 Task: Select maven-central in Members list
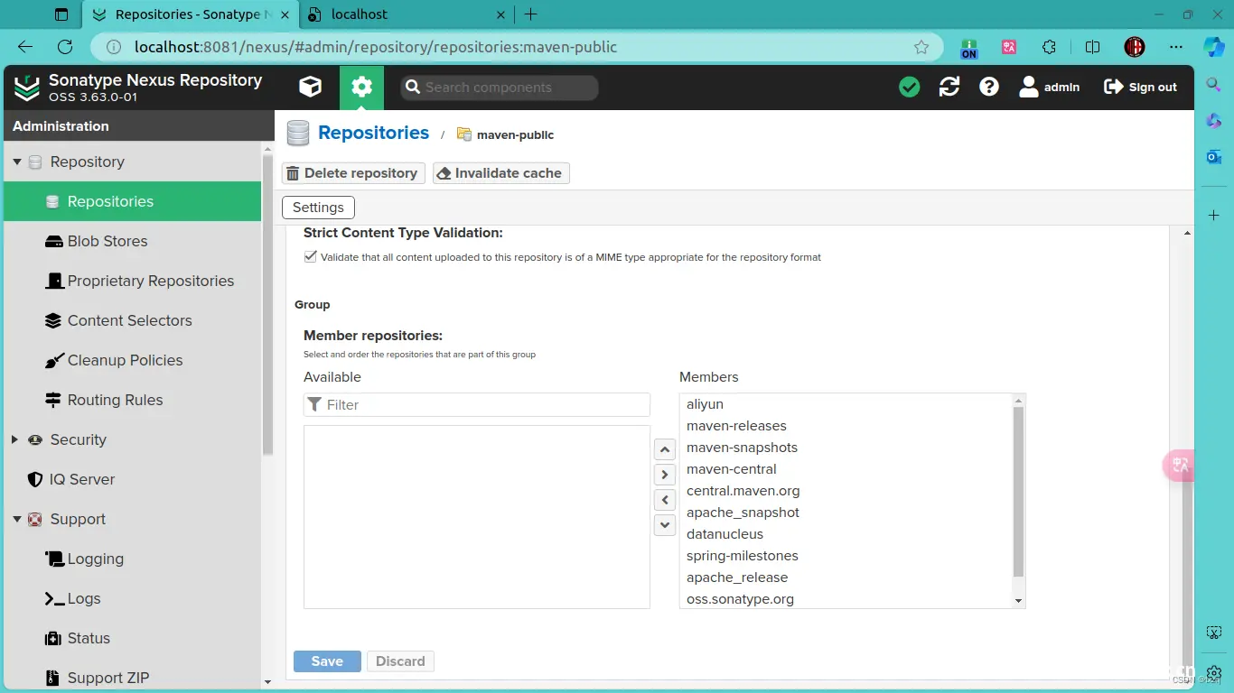coord(846,469)
